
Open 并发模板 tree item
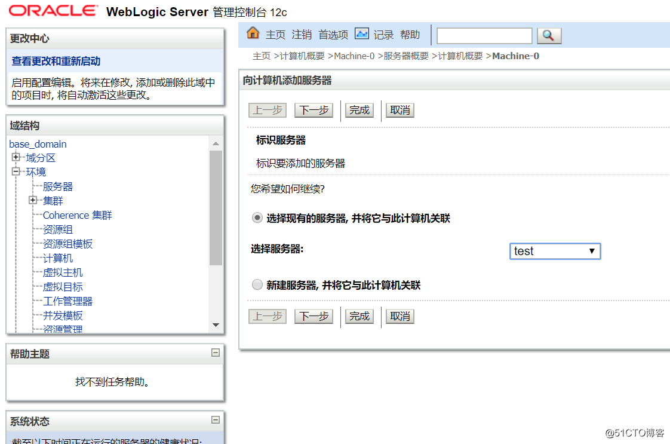pyautogui.click(x=63, y=316)
